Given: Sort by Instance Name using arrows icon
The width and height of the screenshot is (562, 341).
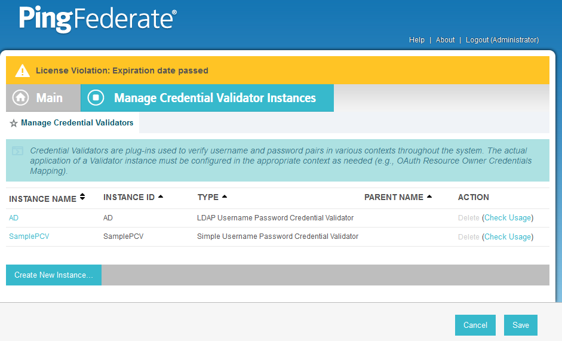Looking at the screenshot, I should click(82, 196).
